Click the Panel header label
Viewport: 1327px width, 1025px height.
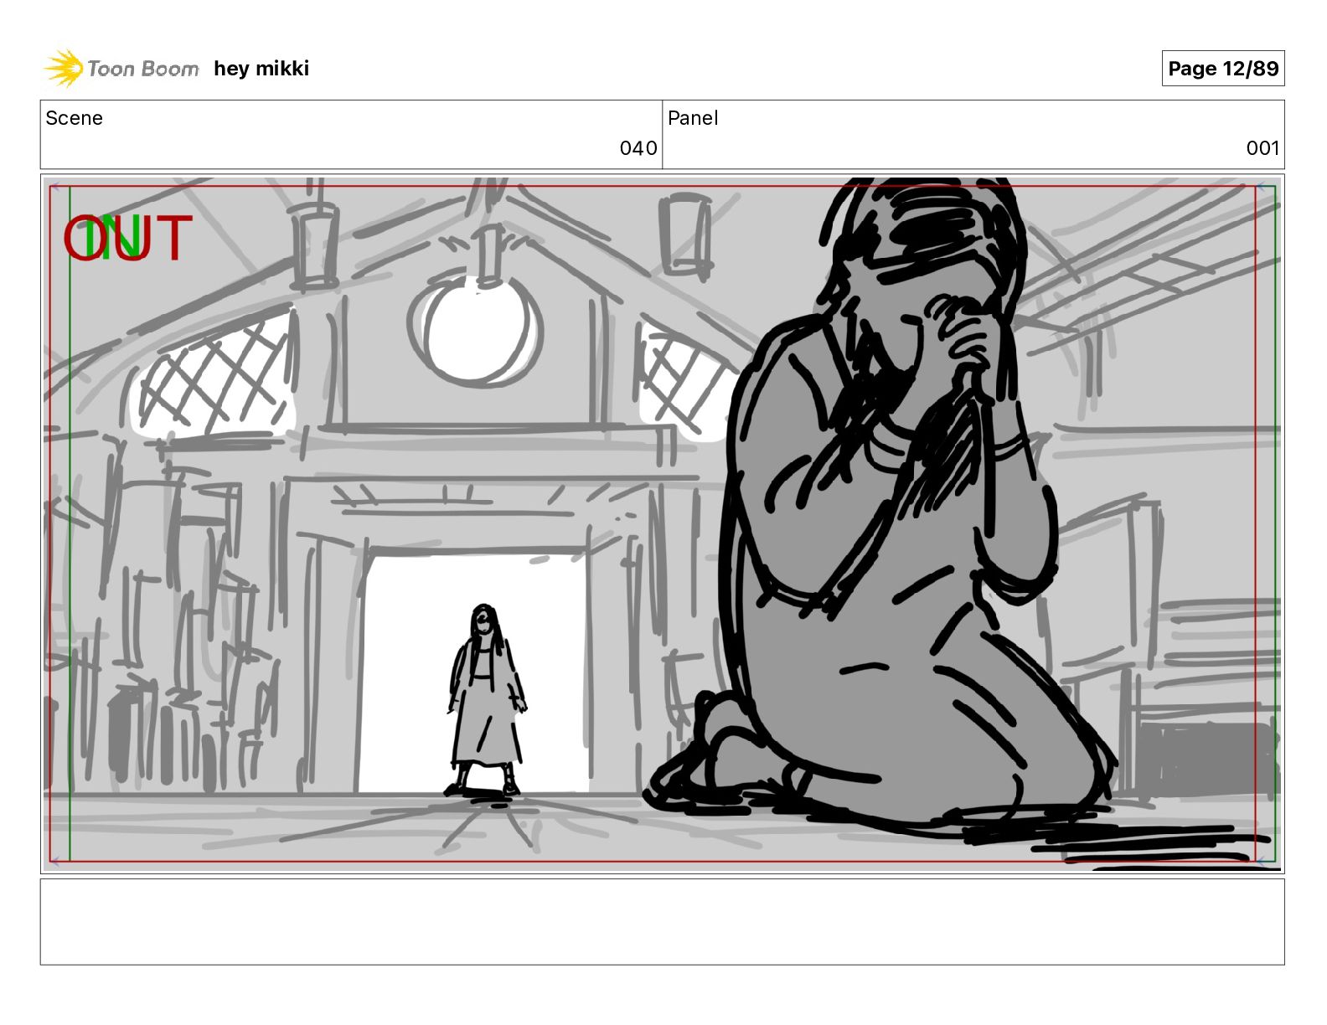click(693, 118)
